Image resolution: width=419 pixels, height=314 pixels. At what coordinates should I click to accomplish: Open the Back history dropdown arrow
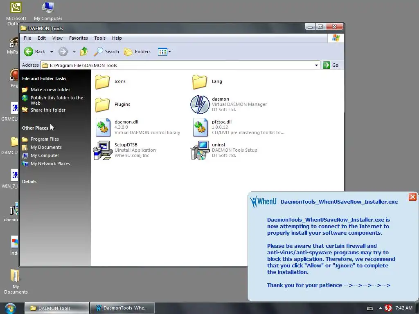(x=52, y=52)
